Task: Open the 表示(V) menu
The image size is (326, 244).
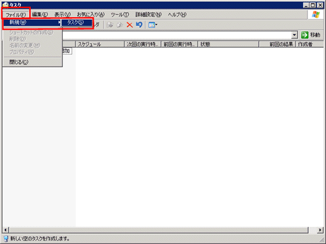Action: tap(62, 15)
